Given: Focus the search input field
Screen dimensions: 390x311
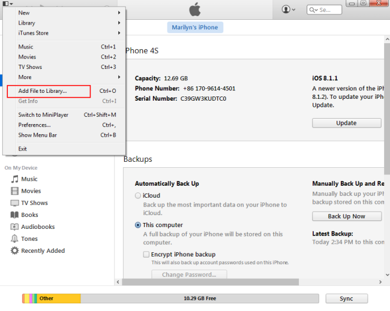Looking at the screenshot, I should [325, 10].
